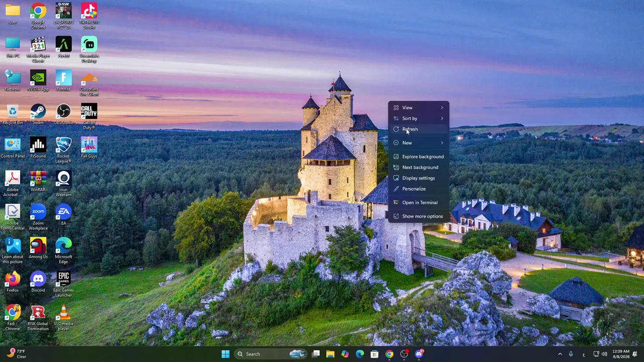This screenshot has height=362, width=644.
Task: Select Explore background menu entry
Action: tap(419, 156)
